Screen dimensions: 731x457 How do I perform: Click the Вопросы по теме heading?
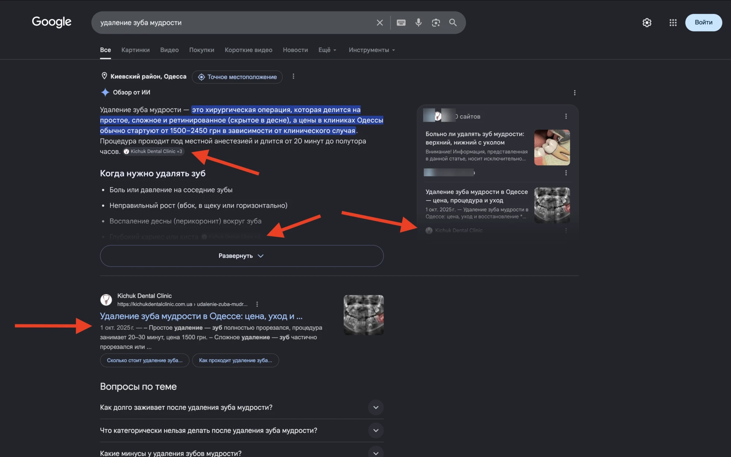[139, 387]
